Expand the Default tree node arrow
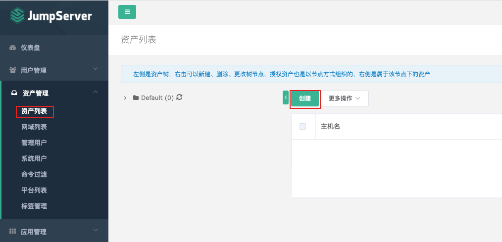This screenshot has width=502, height=242. tap(125, 98)
